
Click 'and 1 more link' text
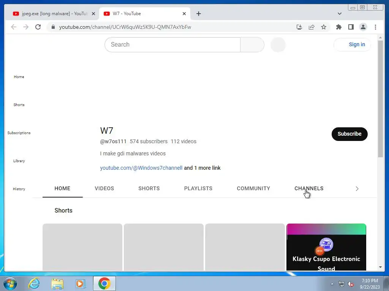click(202, 168)
